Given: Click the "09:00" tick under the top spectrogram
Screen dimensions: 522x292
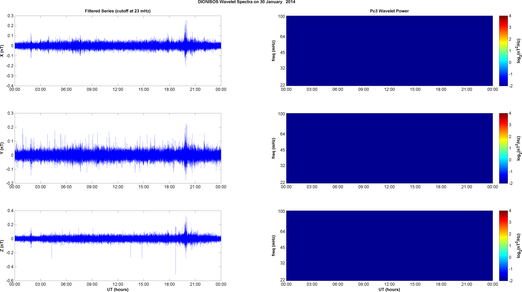Looking at the screenshot, I should click(x=364, y=90).
